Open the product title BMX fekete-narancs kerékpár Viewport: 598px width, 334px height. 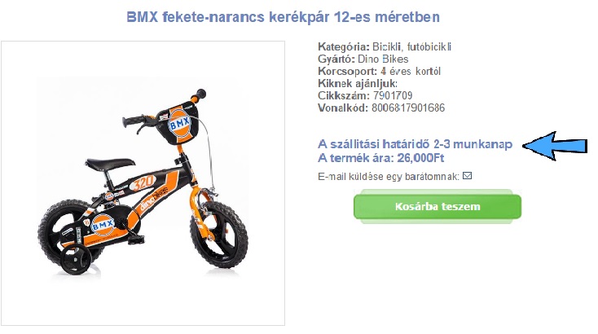coord(283,17)
